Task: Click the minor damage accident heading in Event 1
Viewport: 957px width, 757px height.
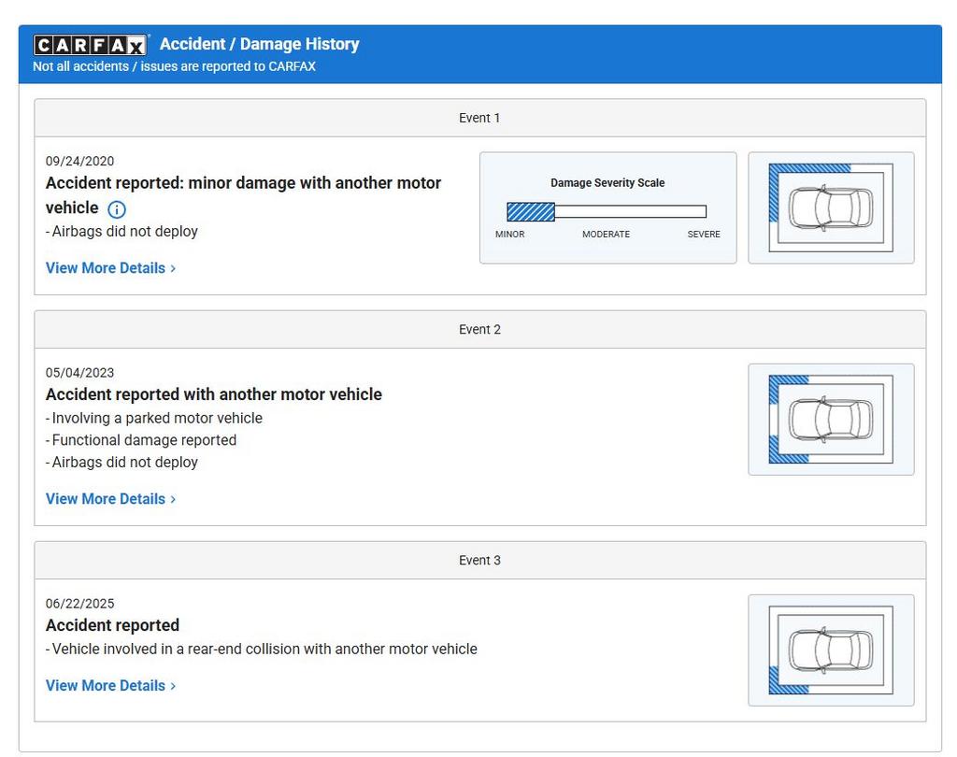Action: point(243,183)
